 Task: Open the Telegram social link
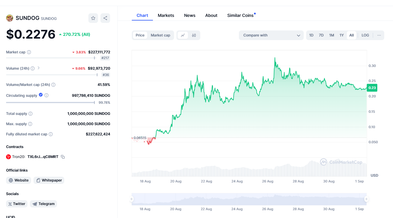[43, 204]
